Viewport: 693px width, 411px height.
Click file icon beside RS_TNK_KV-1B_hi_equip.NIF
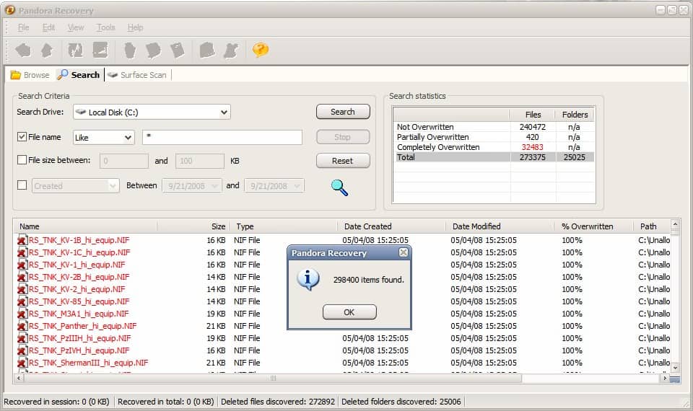tap(22, 240)
